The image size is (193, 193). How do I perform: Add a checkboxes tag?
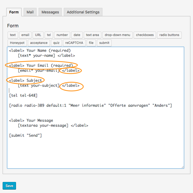point(145,35)
